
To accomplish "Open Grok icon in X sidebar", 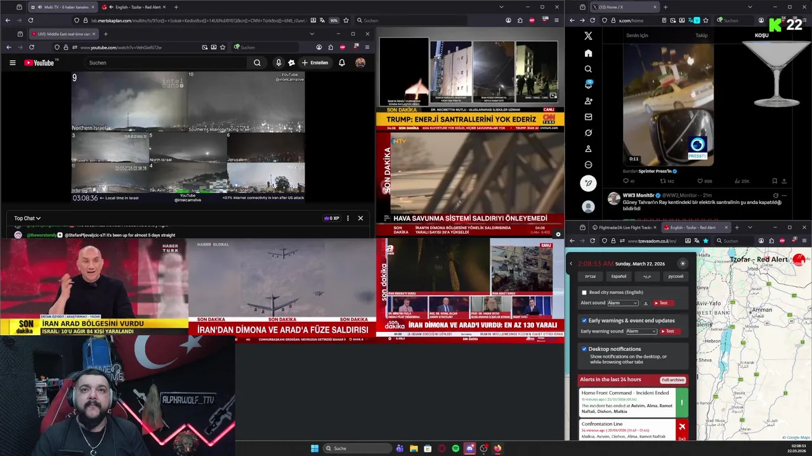I will (x=588, y=133).
